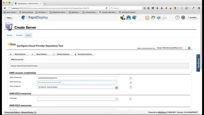Switch to the Transport tab
204x115 pixels.
(19, 35)
